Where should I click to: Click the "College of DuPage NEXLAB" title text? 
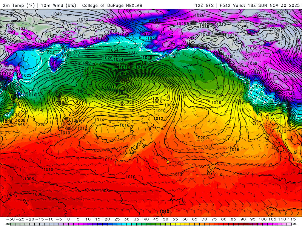click(112, 5)
